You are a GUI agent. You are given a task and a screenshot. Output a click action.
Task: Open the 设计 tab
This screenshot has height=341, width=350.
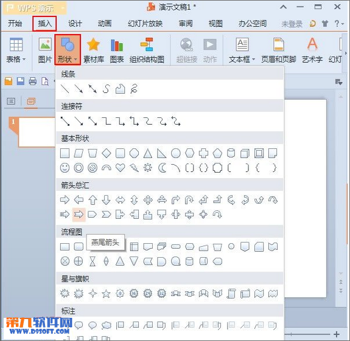(x=75, y=23)
